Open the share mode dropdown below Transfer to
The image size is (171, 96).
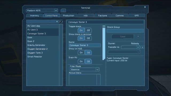124,52
